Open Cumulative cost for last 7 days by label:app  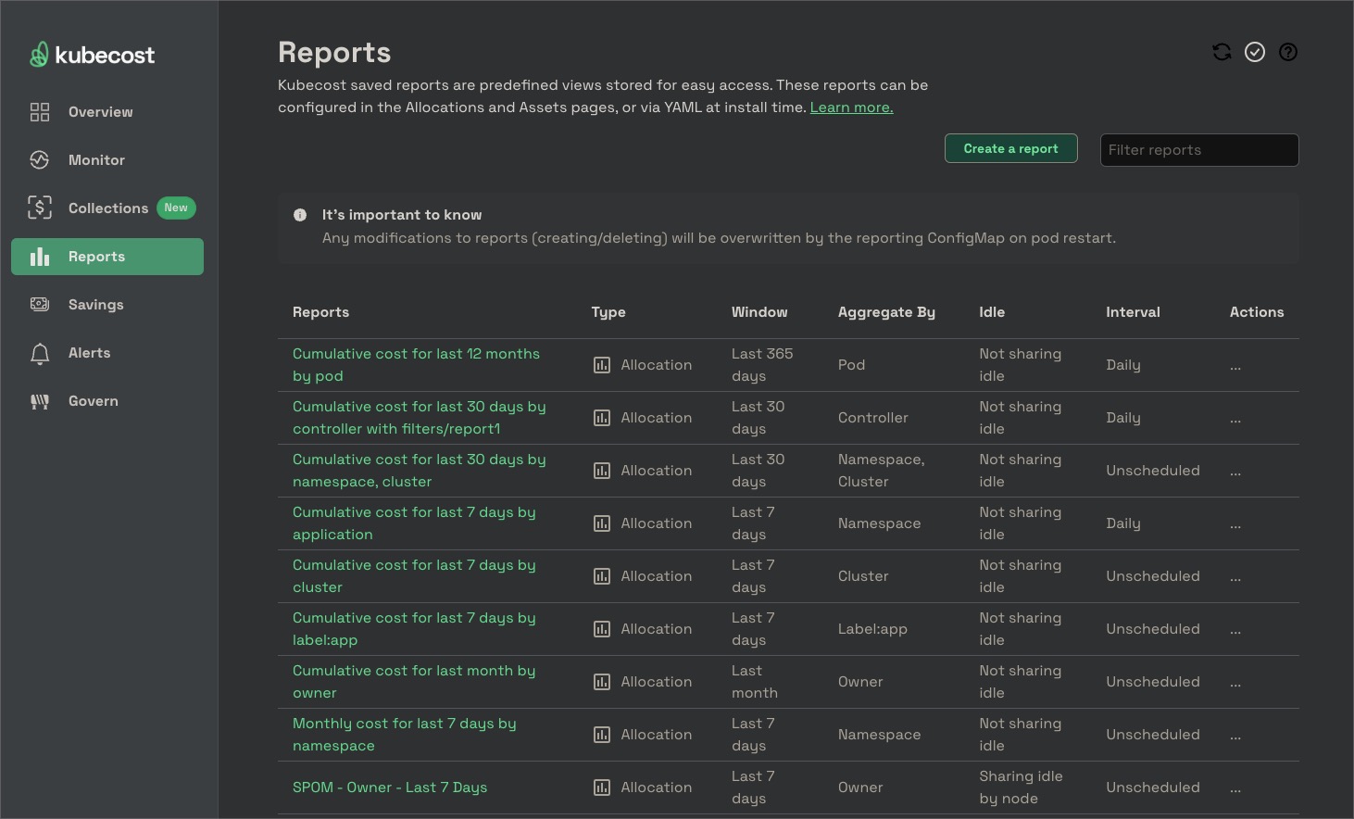point(414,629)
